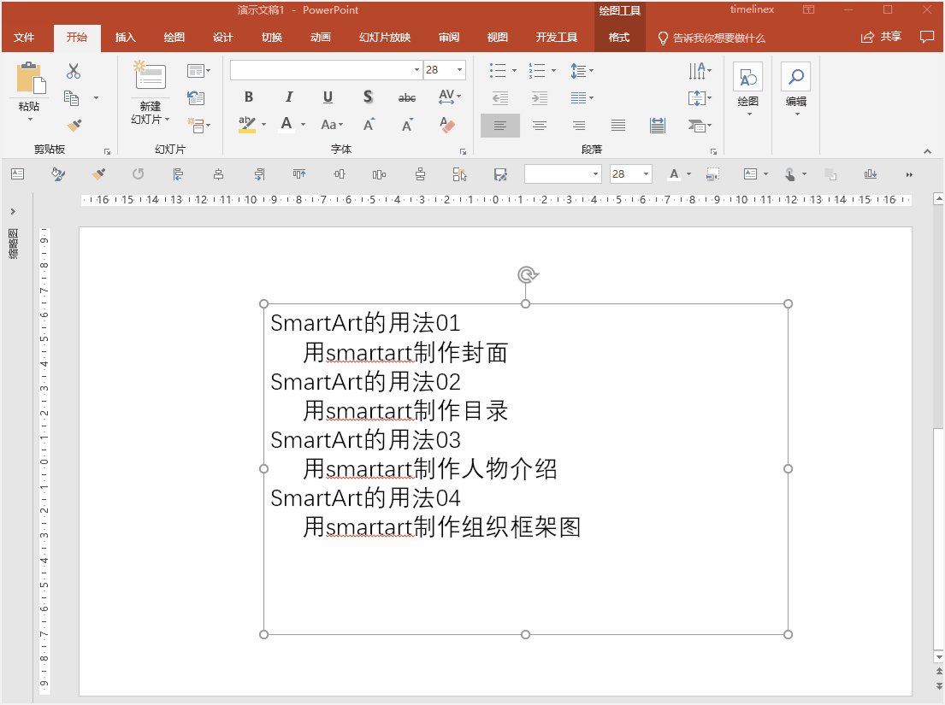The height and width of the screenshot is (705, 945).
Task: Toggle Italic formatting
Action: 288,97
